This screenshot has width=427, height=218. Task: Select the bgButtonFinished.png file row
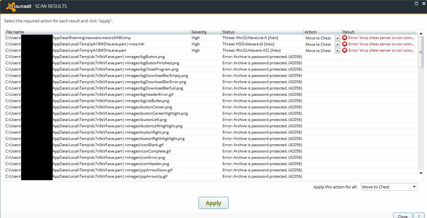coord(211,63)
